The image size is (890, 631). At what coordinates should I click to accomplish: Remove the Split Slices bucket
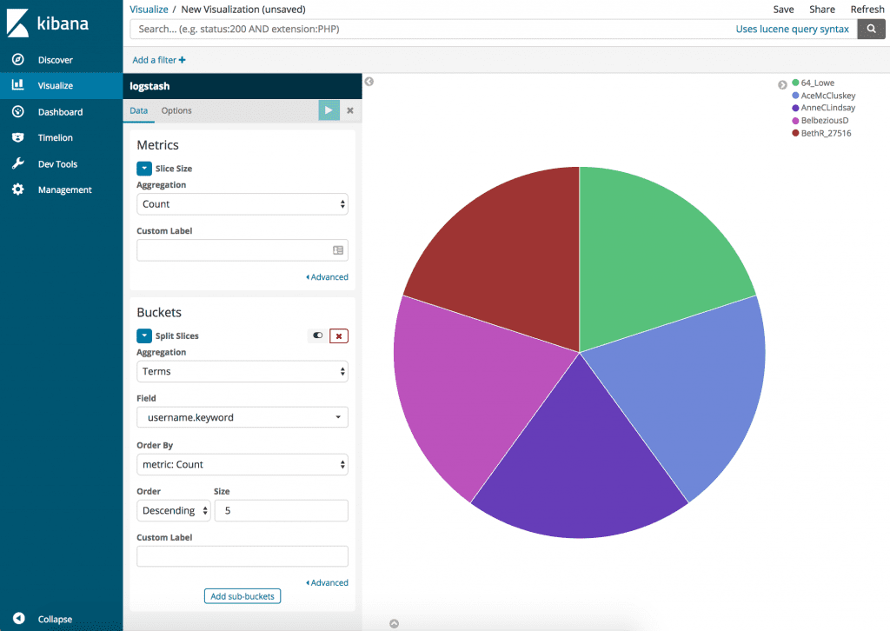click(x=339, y=335)
